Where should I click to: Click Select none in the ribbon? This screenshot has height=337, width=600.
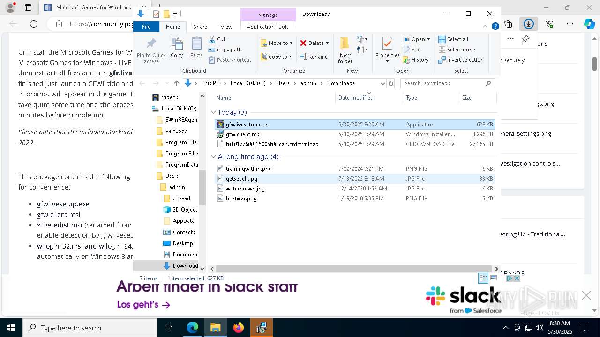coord(457,50)
